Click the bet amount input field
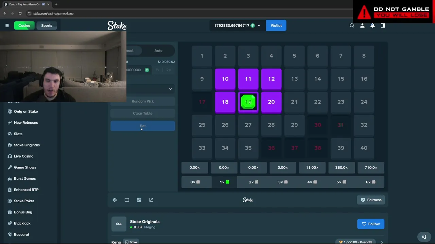435x244 pixels. point(139,70)
